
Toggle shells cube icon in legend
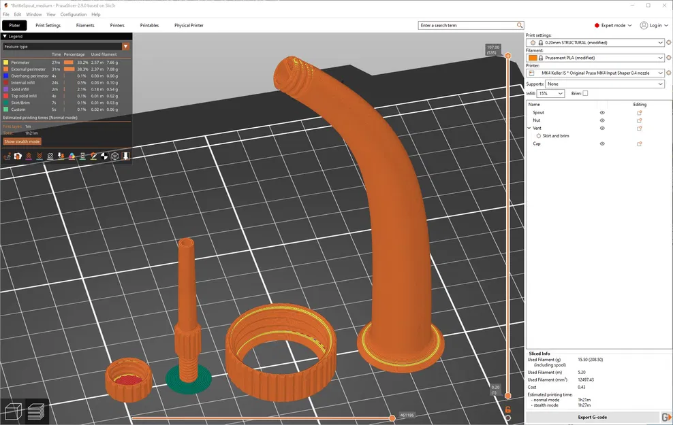pos(115,156)
